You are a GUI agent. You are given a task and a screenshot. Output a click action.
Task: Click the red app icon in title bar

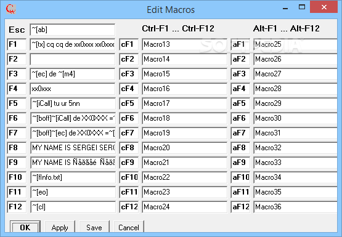tap(10, 9)
